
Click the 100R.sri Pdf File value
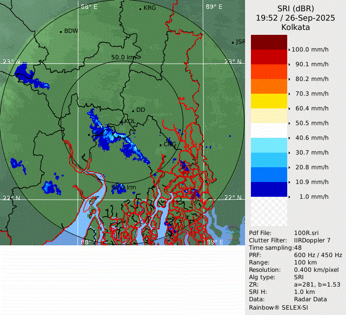(305, 233)
